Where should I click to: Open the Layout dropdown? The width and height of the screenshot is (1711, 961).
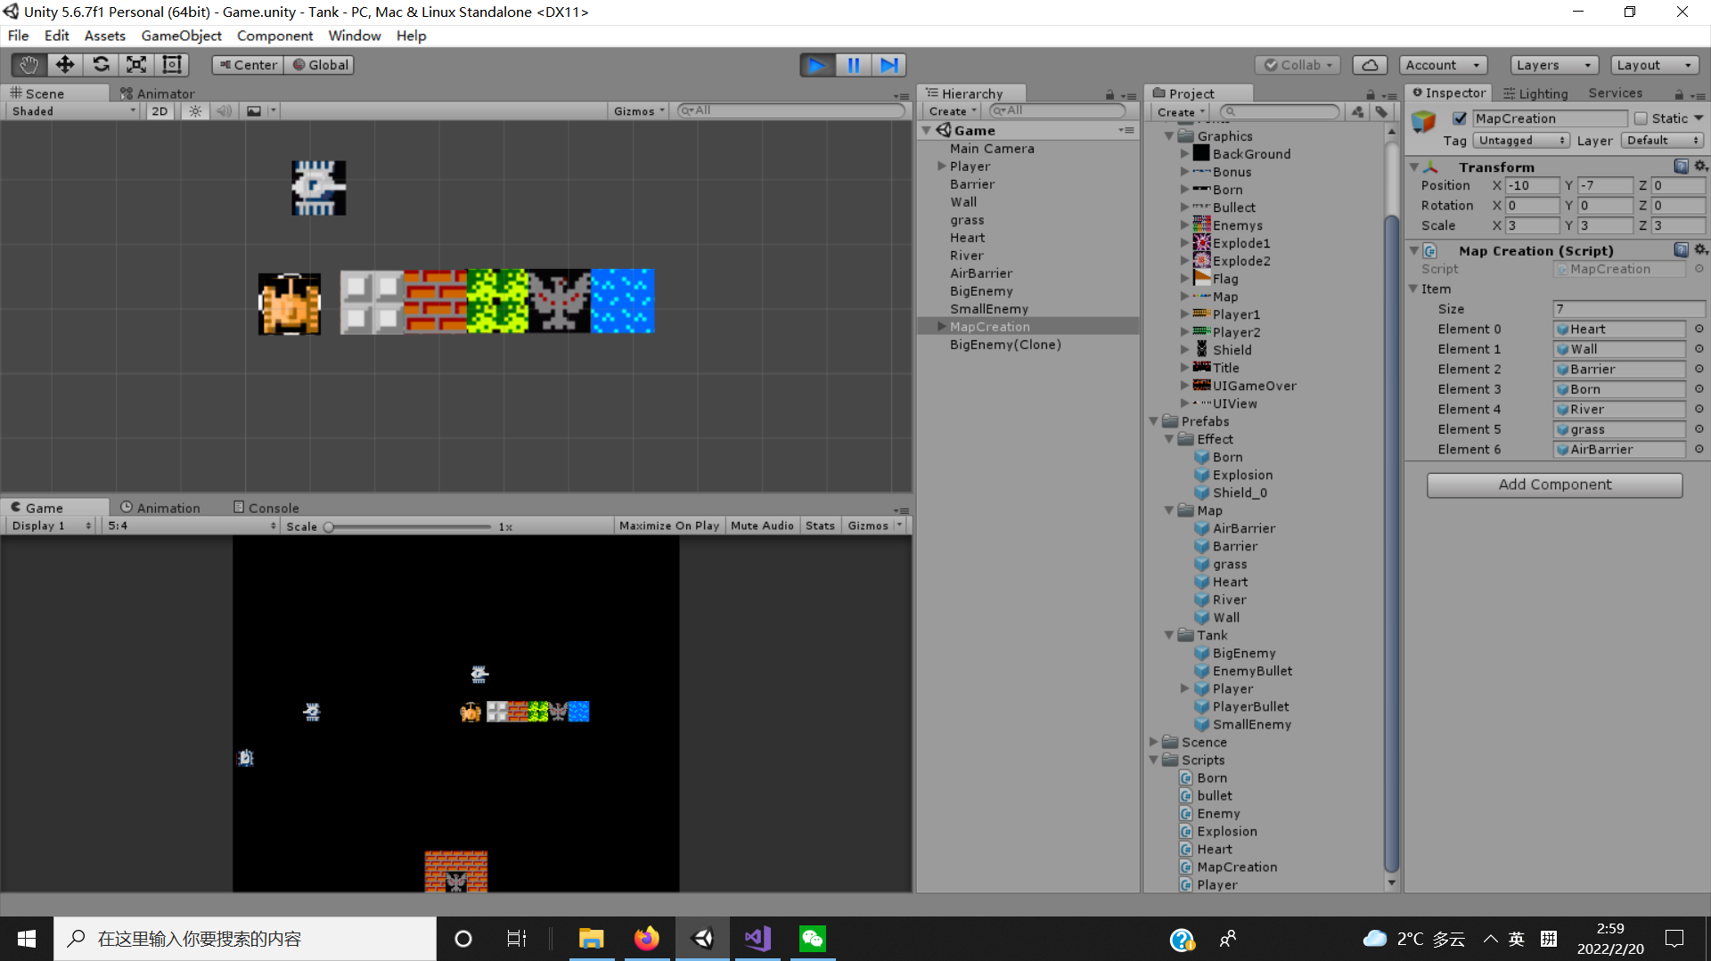1655,65
